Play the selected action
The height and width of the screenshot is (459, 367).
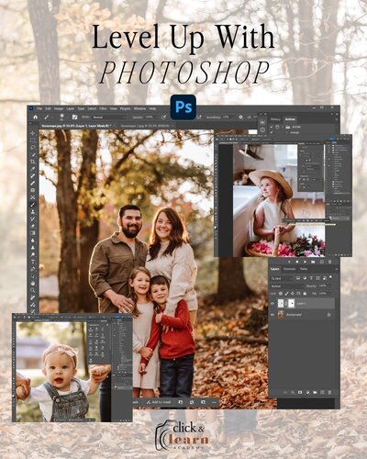(x=305, y=262)
